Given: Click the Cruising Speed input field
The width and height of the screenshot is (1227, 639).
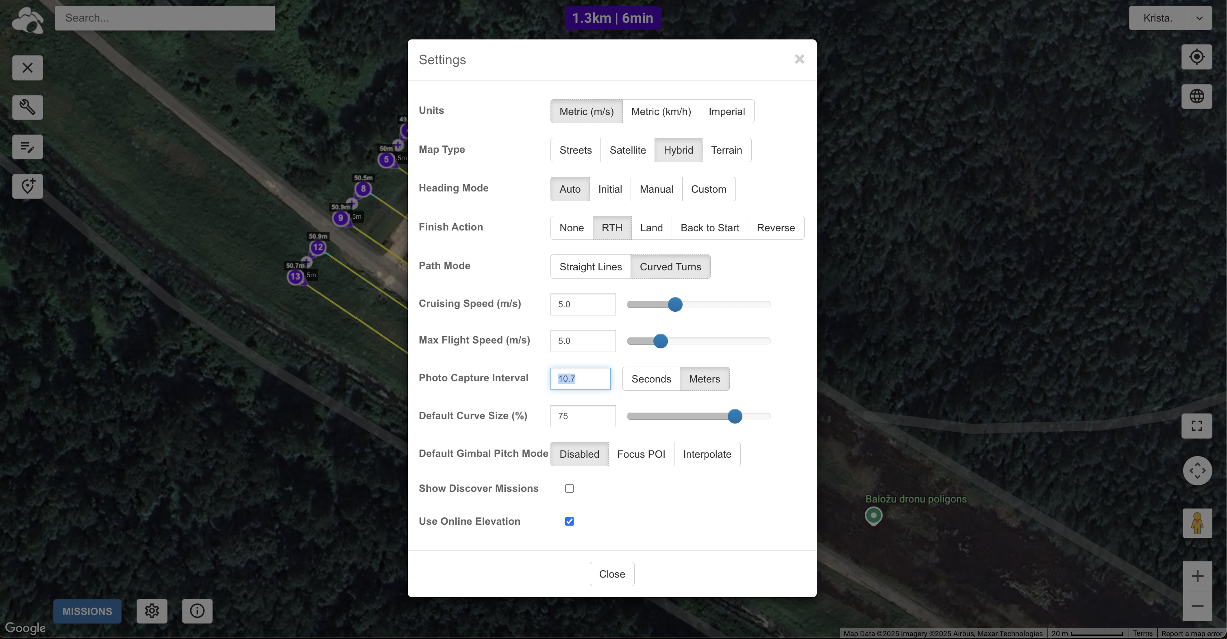Looking at the screenshot, I should tap(583, 304).
